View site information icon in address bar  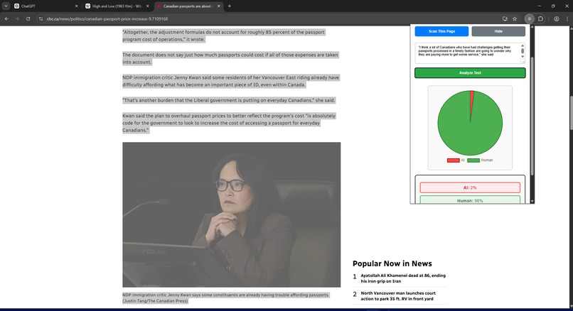[41, 19]
